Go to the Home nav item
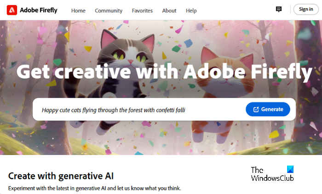The width and height of the screenshot is (322, 194). coord(78,11)
